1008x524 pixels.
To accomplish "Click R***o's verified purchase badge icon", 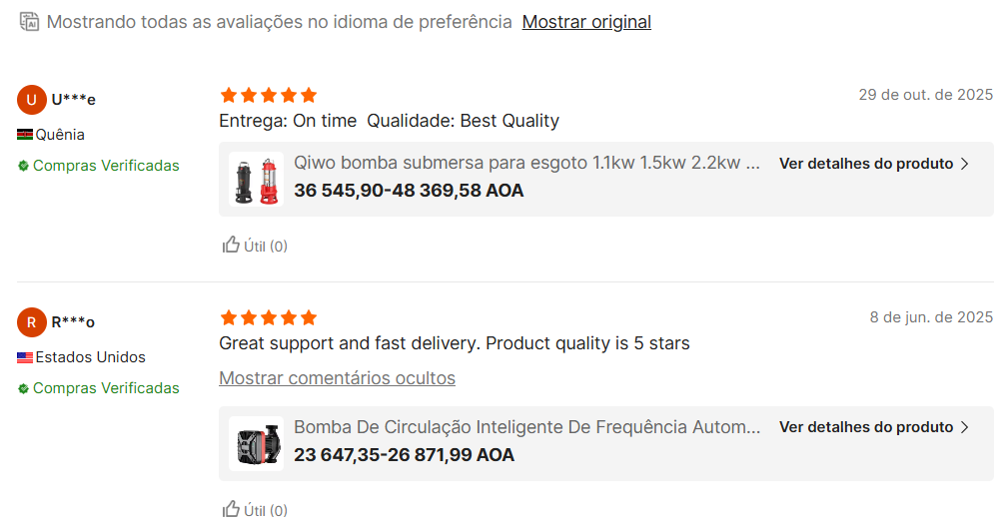I will (23, 388).
